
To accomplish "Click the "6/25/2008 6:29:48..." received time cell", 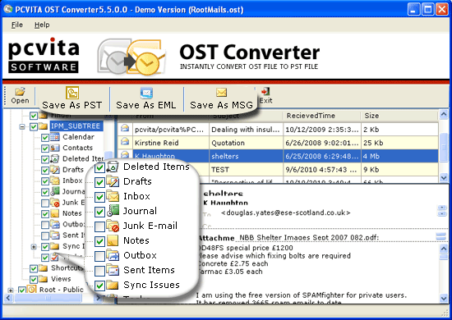I will (321, 156).
